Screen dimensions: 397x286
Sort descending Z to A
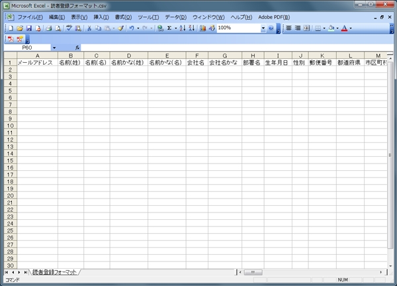click(x=192, y=28)
